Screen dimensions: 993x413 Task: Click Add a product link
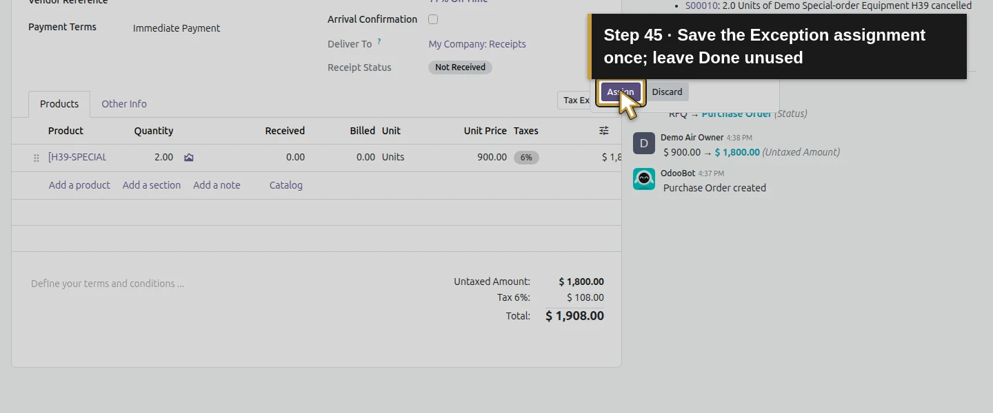pyautogui.click(x=79, y=185)
